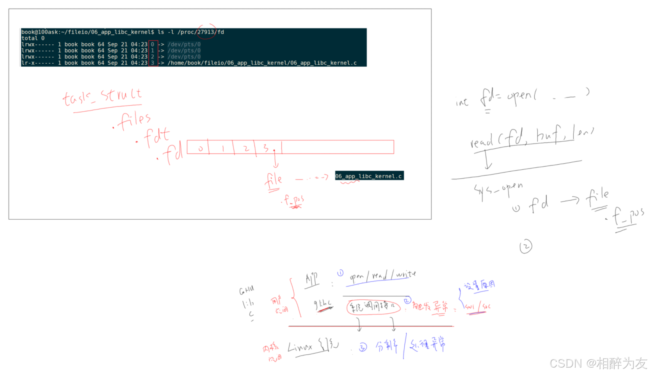Click the handwritten "int fd = open(...)" line
Viewport: 649px width, 375px height.
pos(522,98)
